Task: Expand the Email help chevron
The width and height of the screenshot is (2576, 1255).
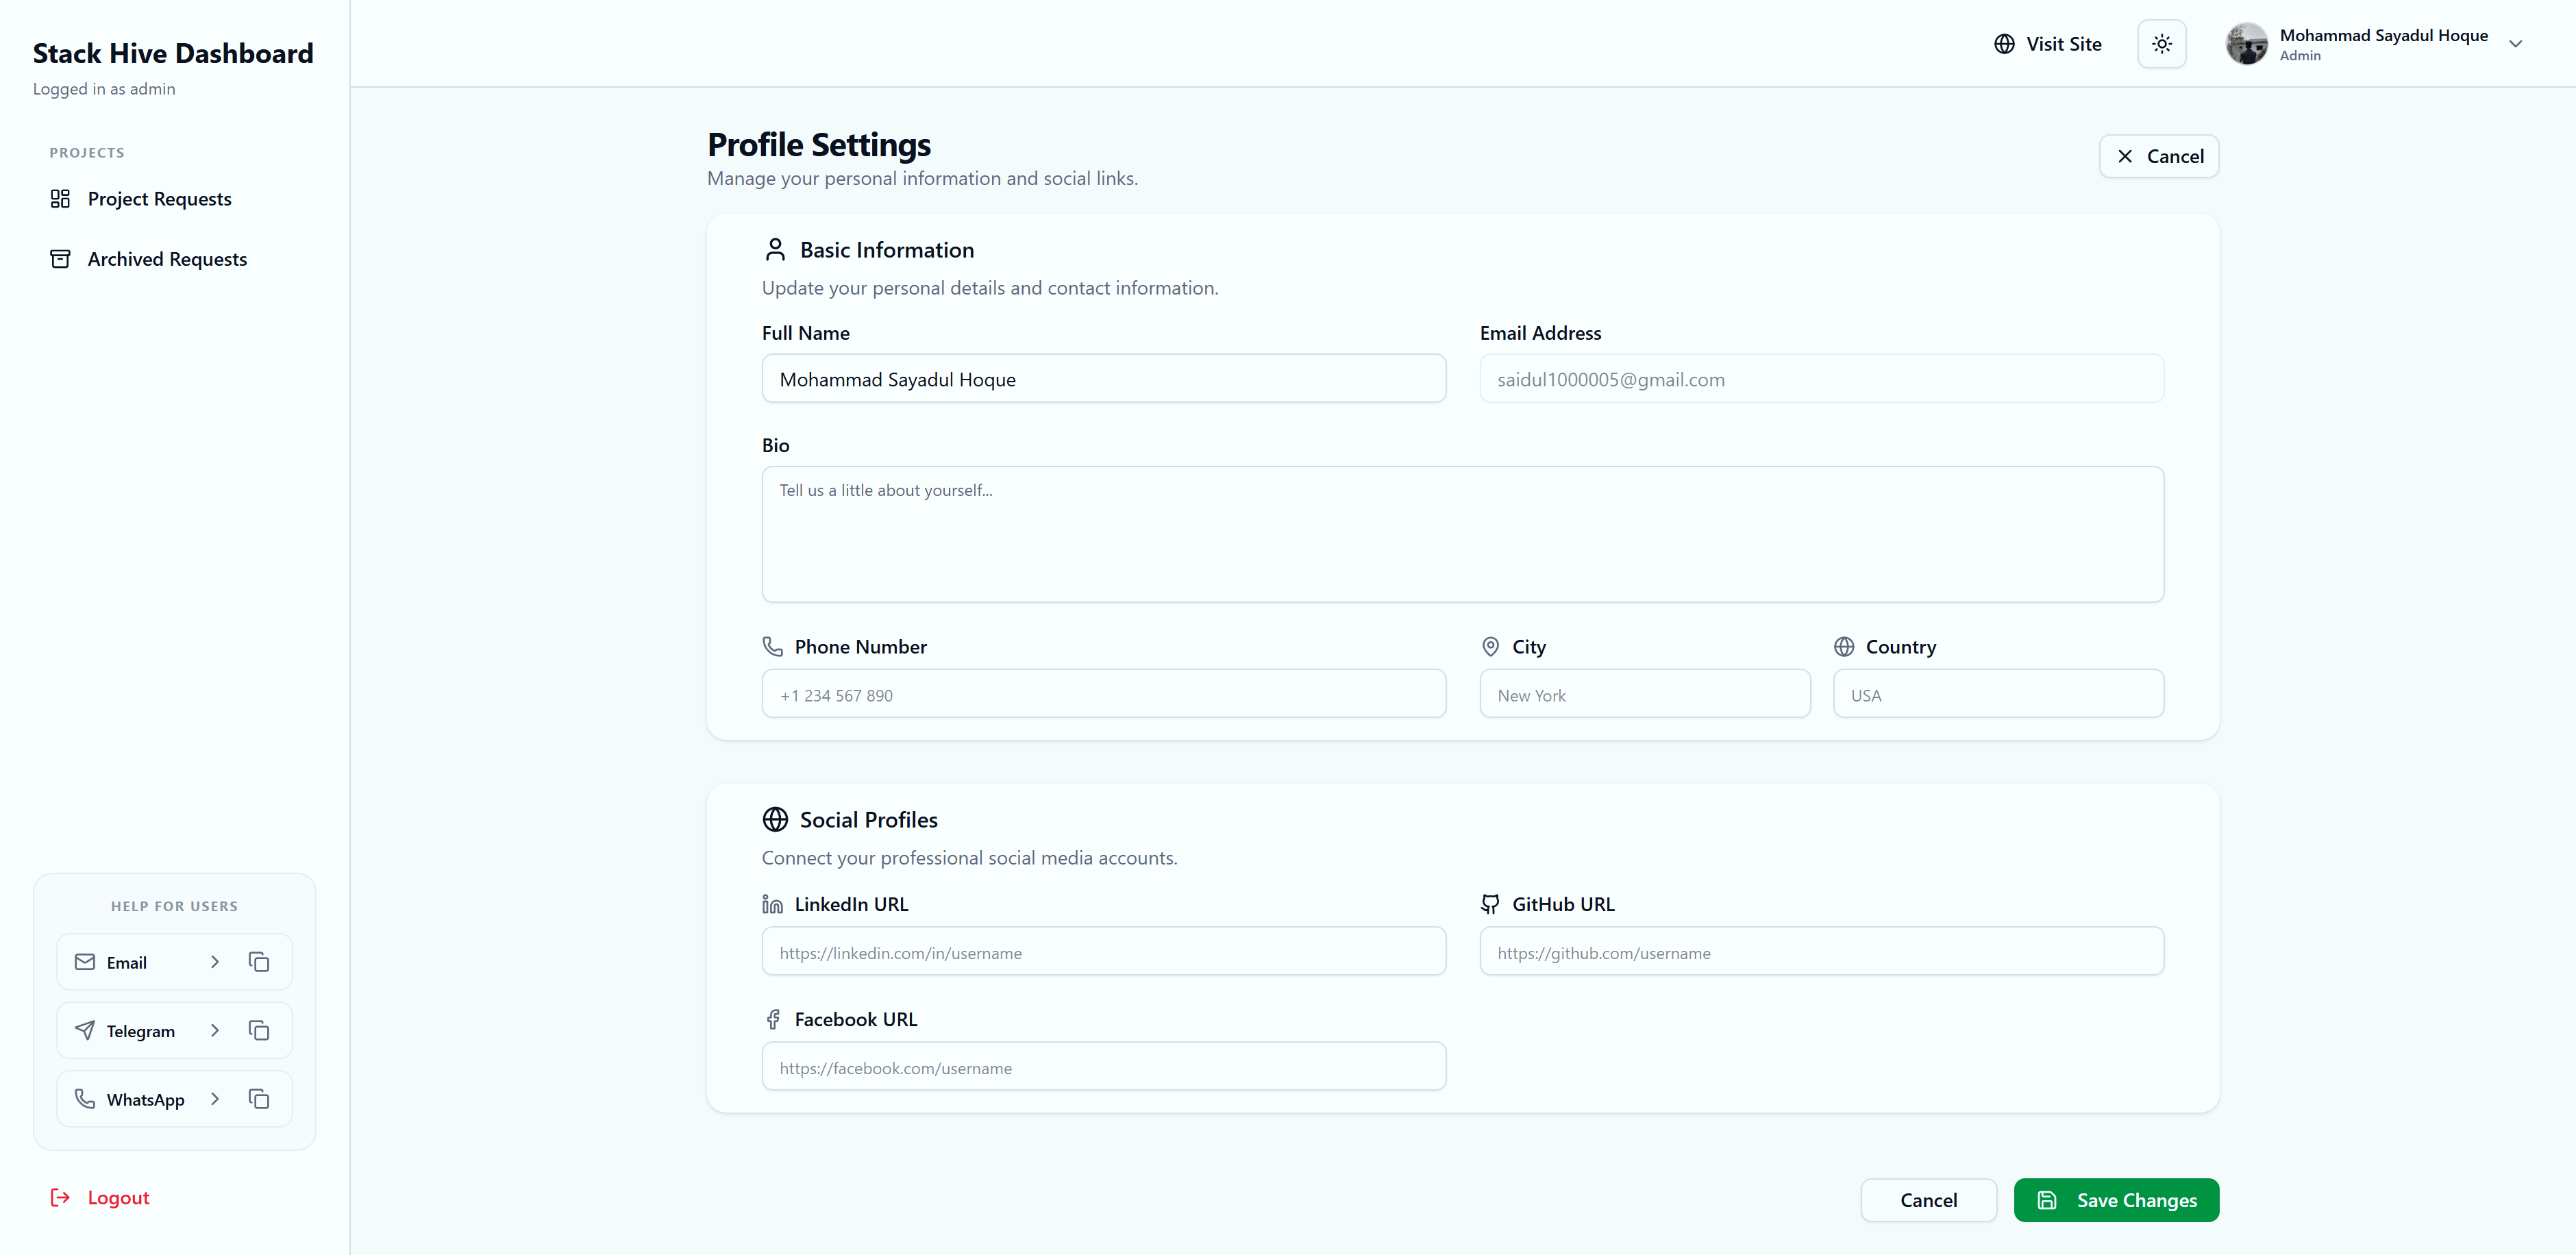Action: coord(214,962)
